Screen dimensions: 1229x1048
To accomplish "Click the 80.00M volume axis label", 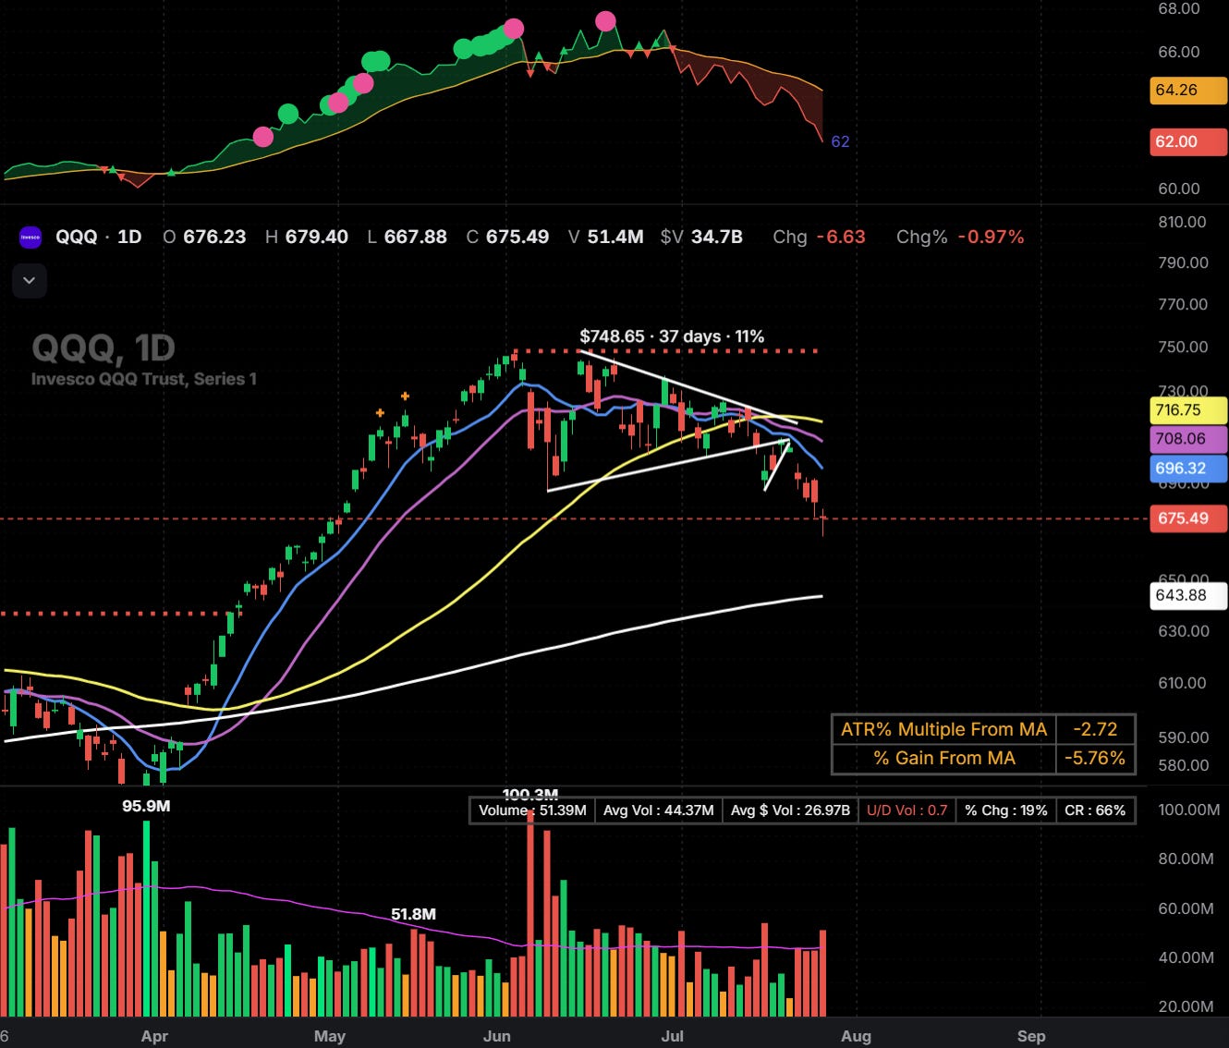I will [x=1186, y=859].
